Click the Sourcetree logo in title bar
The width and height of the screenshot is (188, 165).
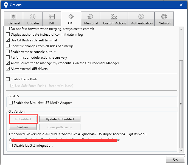click(6, 5)
